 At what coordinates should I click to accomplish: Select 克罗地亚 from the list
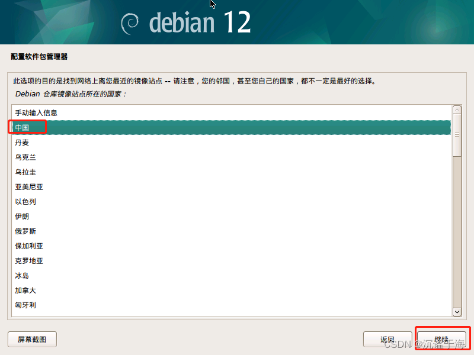[231, 261]
